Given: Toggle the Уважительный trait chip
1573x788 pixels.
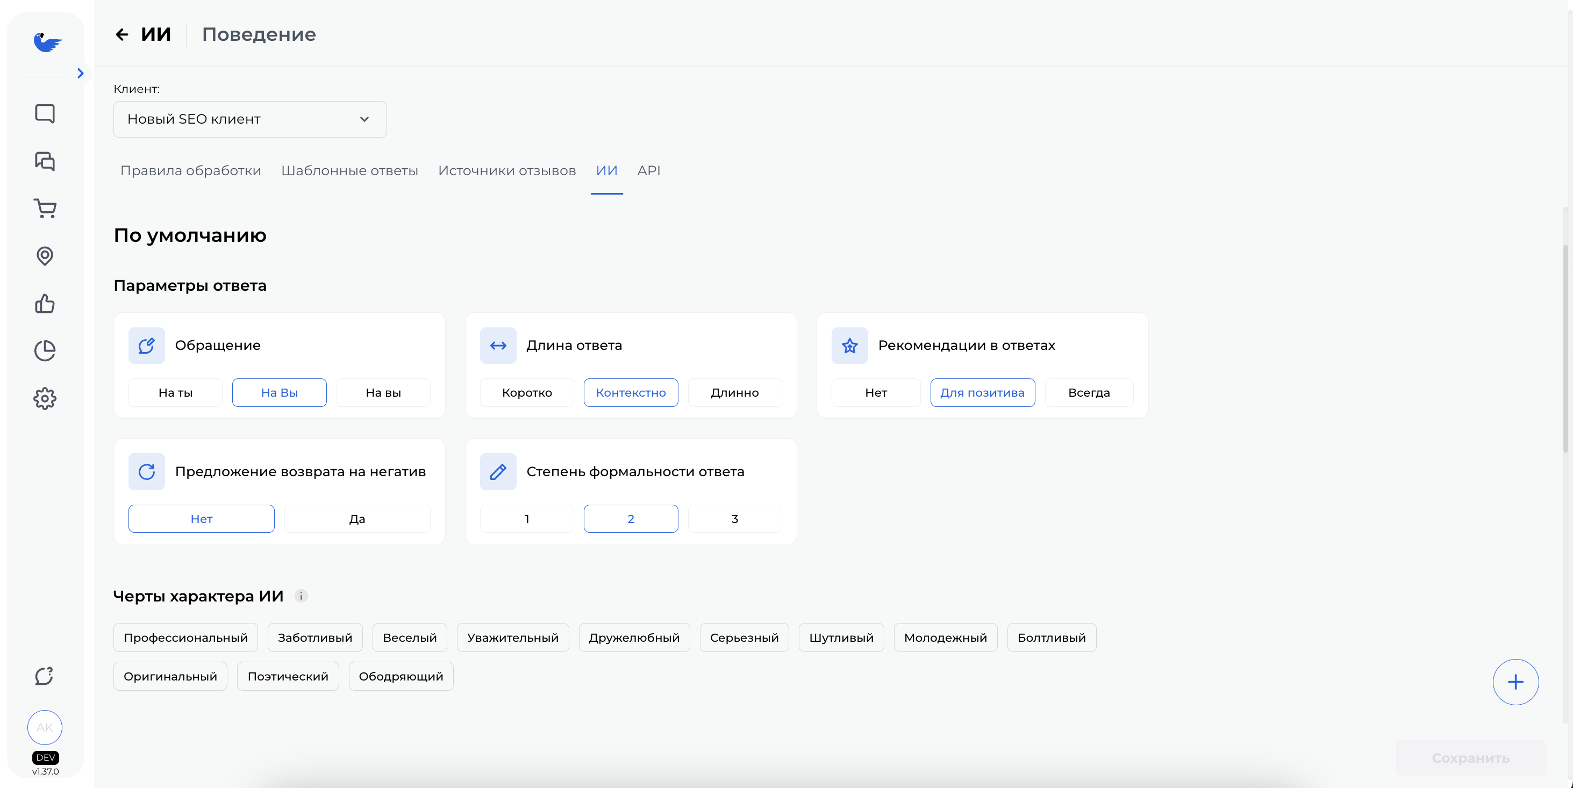Looking at the screenshot, I should point(513,638).
